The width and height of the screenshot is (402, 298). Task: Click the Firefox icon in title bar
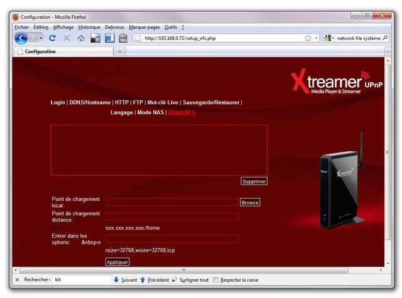16,17
